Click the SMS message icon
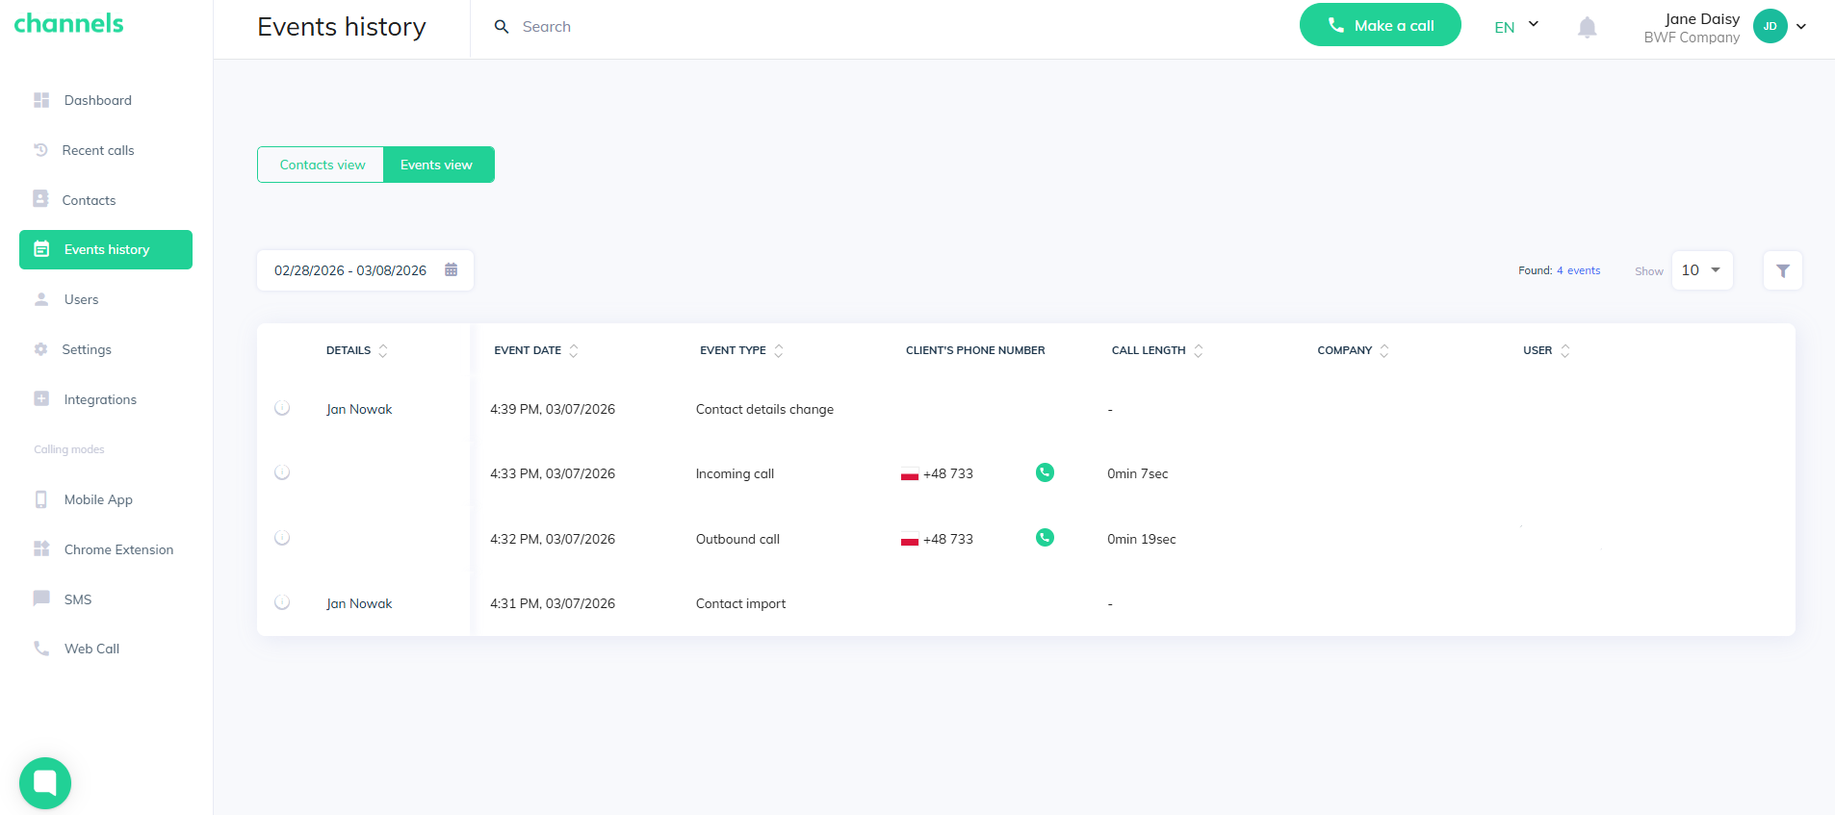The image size is (1835, 815). pos(41,599)
